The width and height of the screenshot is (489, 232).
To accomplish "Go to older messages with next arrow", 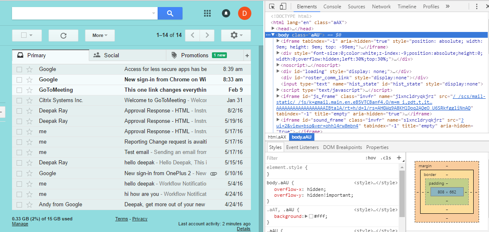I will (x=207, y=35).
